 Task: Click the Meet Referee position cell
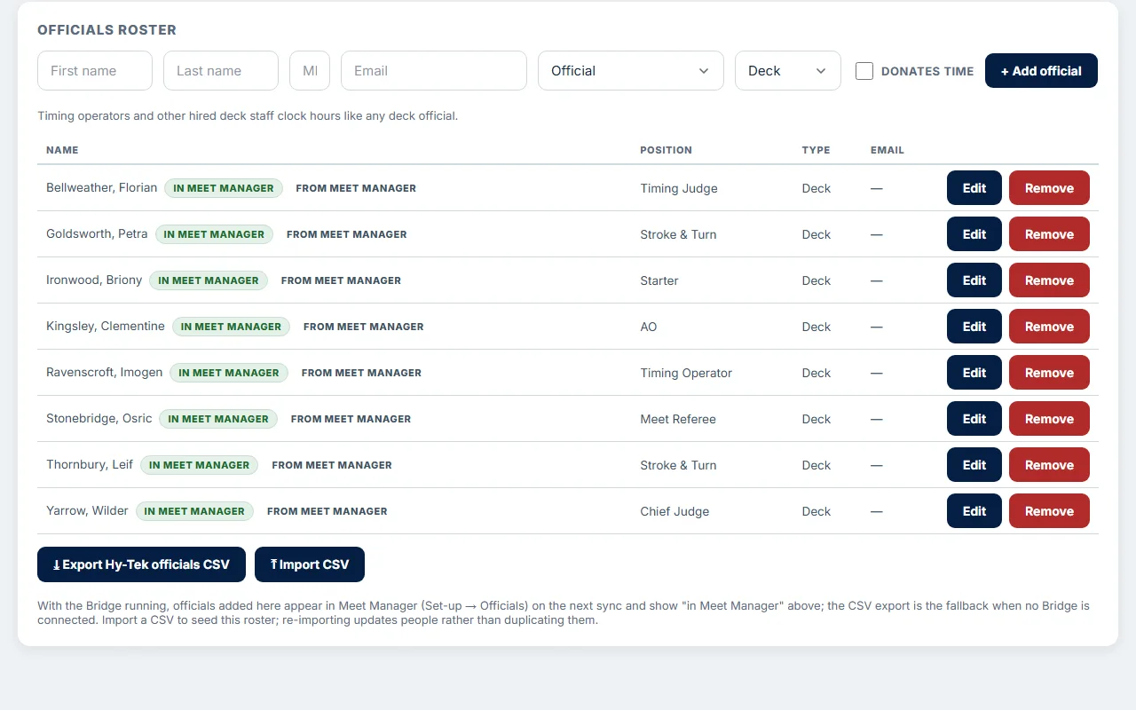678,419
